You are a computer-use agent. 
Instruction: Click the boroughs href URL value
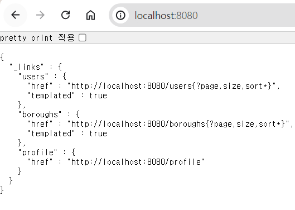pyautogui.click(x=178, y=124)
